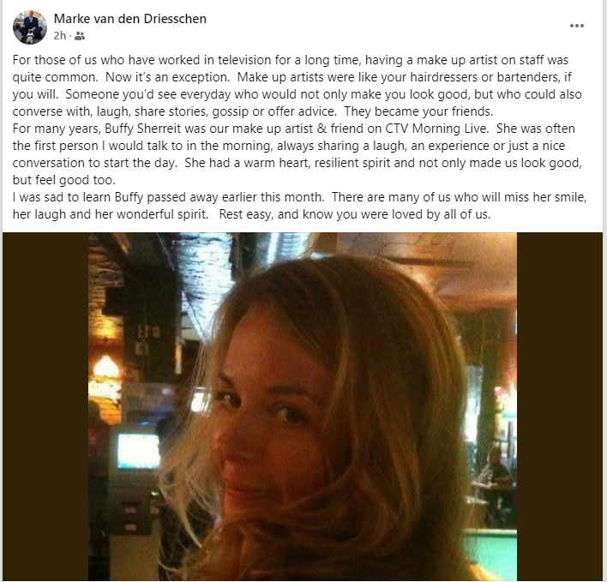
Task: Click the name "Buffy Sherreit" in post text
Action: [x=144, y=129]
